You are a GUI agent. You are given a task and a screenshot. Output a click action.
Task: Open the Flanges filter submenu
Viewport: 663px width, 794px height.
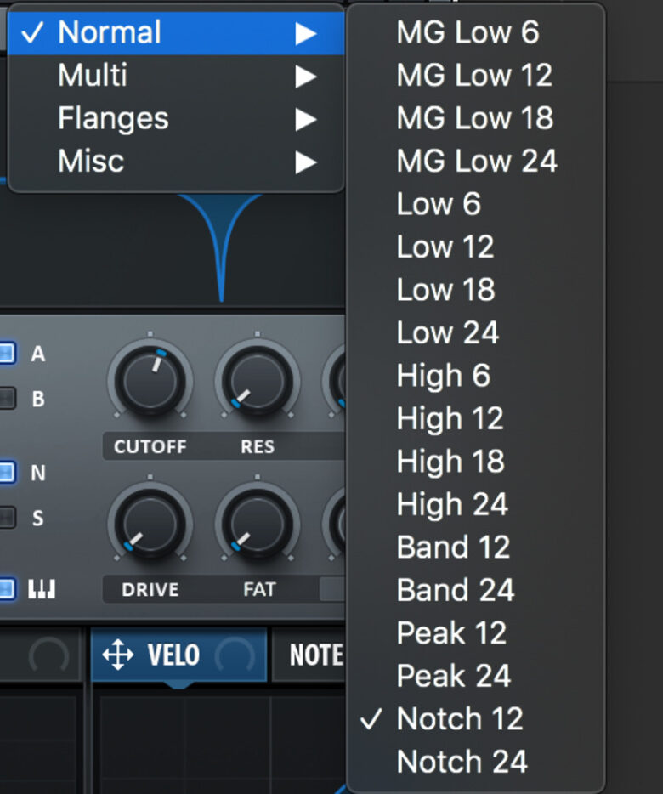coord(176,119)
